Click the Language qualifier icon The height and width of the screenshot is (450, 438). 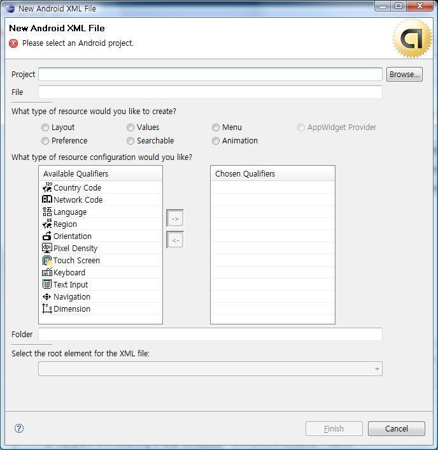pos(47,212)
